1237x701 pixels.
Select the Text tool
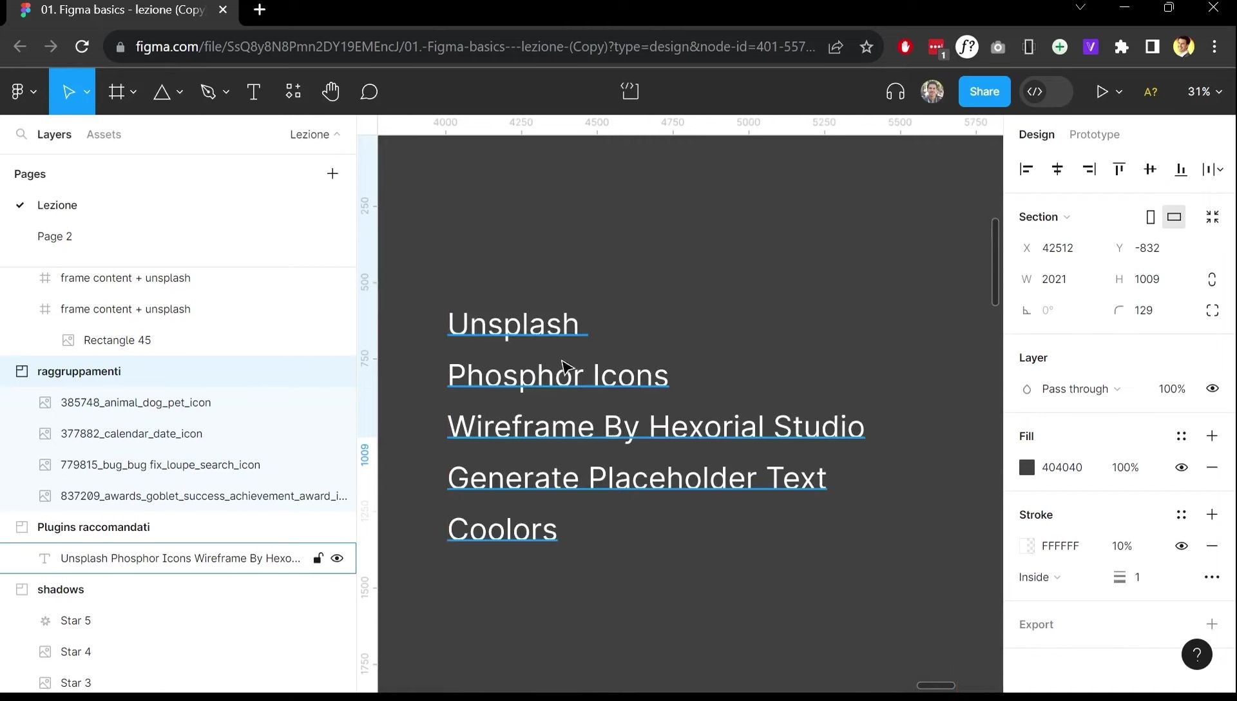coord(254,91)
